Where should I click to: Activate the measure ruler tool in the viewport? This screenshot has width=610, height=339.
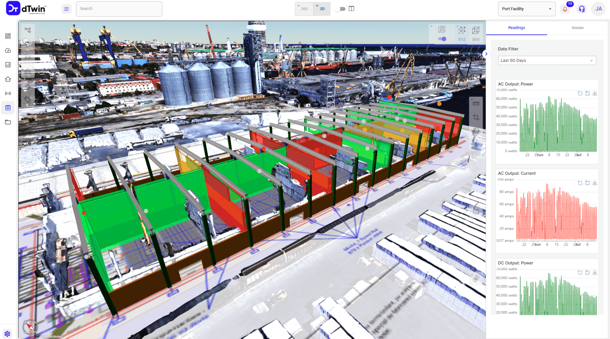(x=475, y=102)
